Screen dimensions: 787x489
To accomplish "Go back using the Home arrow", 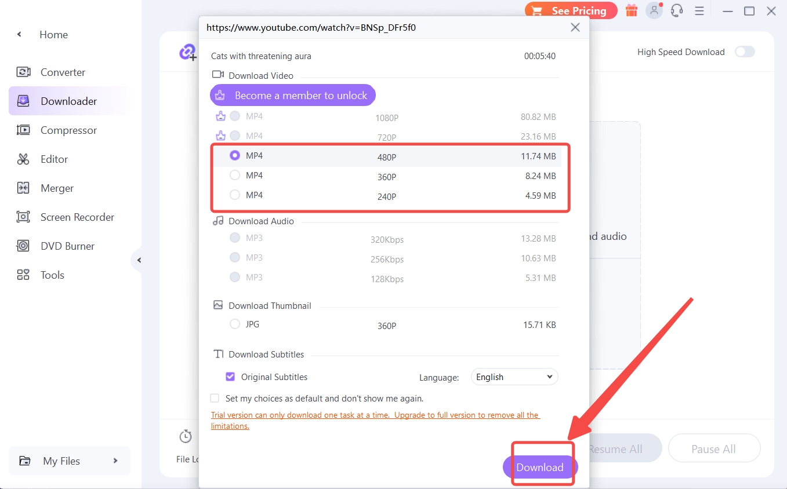I will coord(19,35).
